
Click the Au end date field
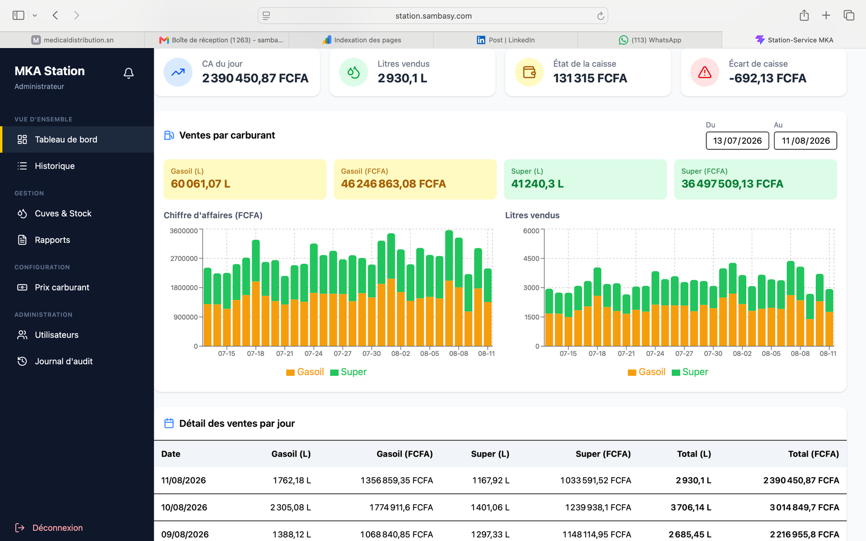coord(805,141)
